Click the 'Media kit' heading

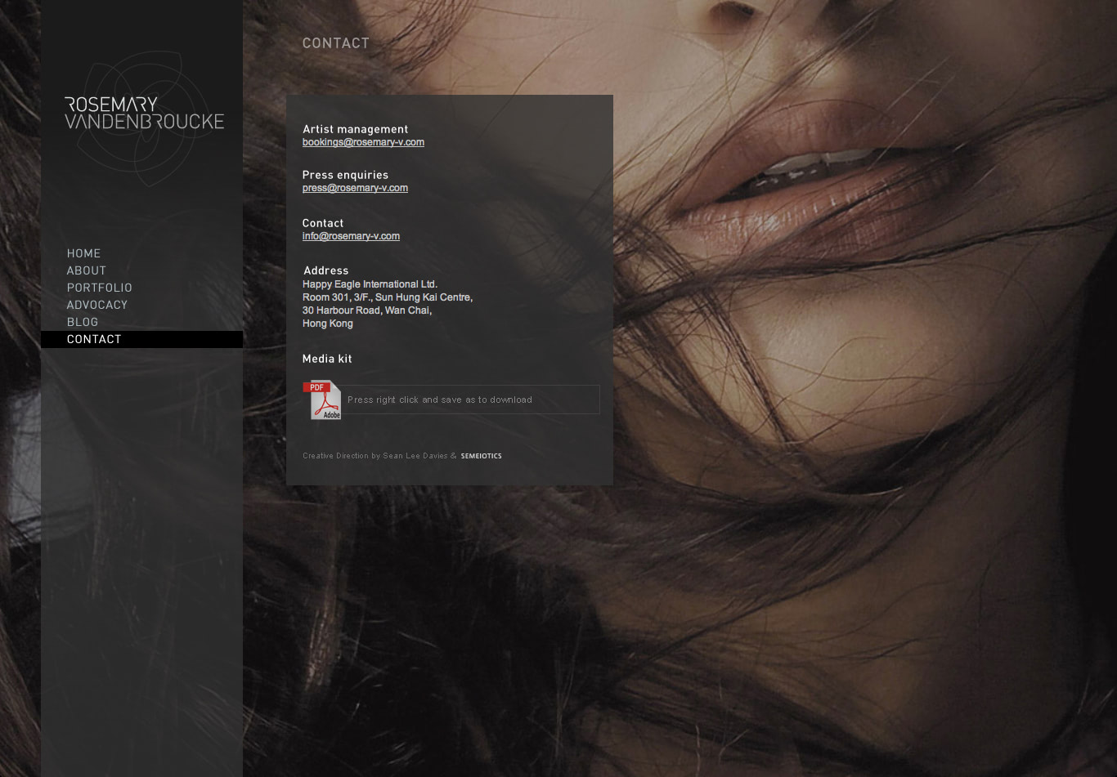(327, 359)
